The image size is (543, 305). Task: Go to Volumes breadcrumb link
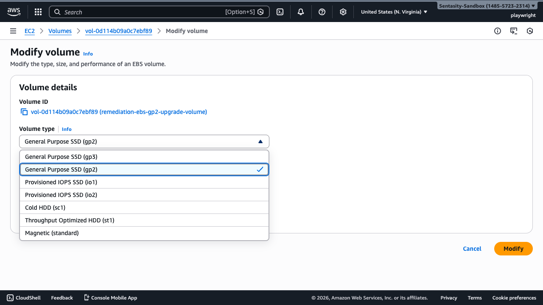pyautogui.click(x=60, y=31)
